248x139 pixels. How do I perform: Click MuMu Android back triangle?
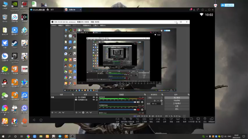[x=34, y=120]
